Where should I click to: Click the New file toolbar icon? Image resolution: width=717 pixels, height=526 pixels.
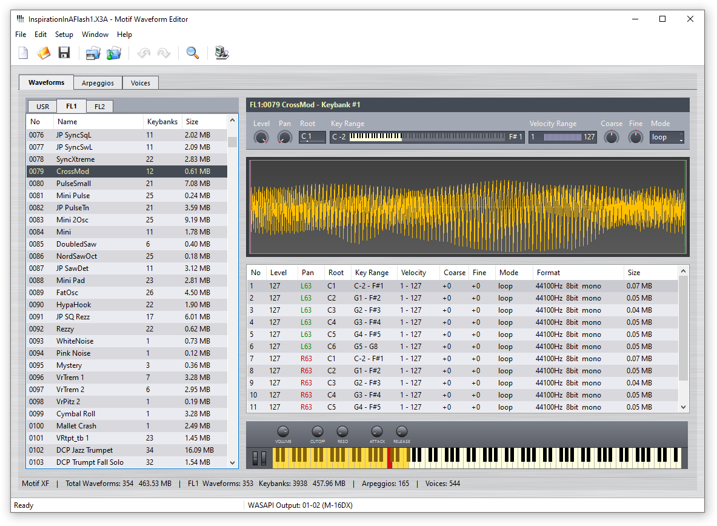pyautogui.click(x=23, y=53)
